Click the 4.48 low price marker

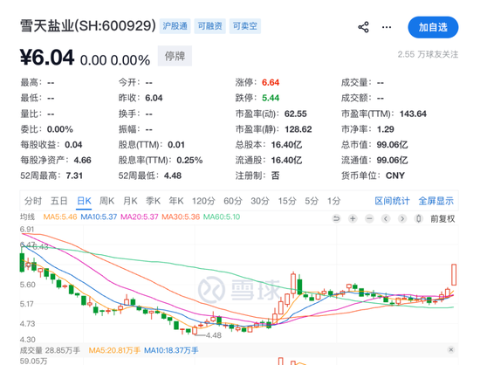point(213,335)
